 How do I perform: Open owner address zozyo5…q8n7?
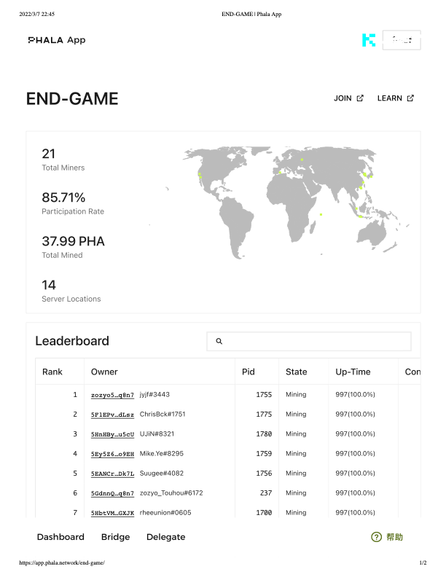coord(113,395)
